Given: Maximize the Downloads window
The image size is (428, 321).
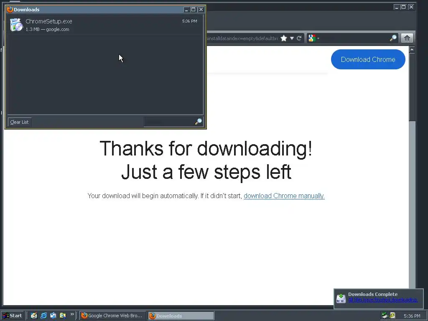Looking at the screenshot, I should click(193, 10).
